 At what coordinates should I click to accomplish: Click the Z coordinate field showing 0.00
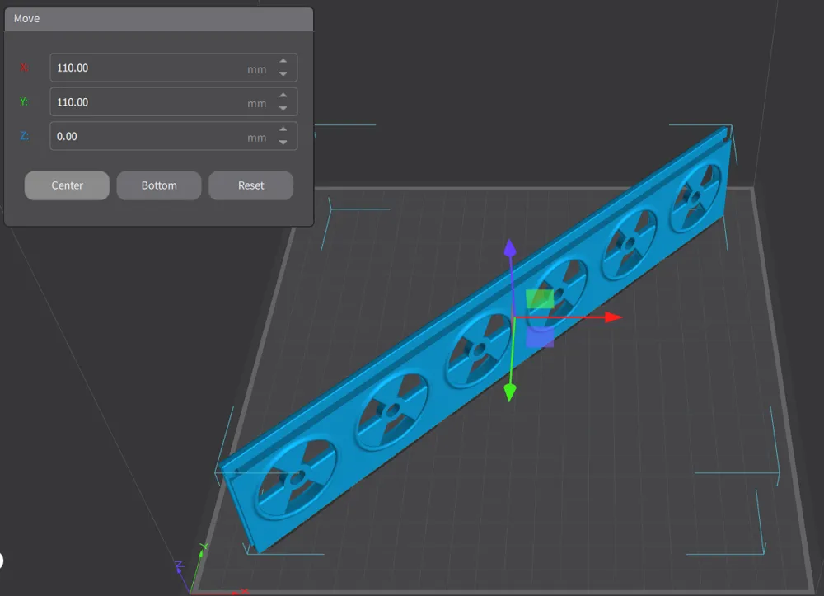click(148, 136)
